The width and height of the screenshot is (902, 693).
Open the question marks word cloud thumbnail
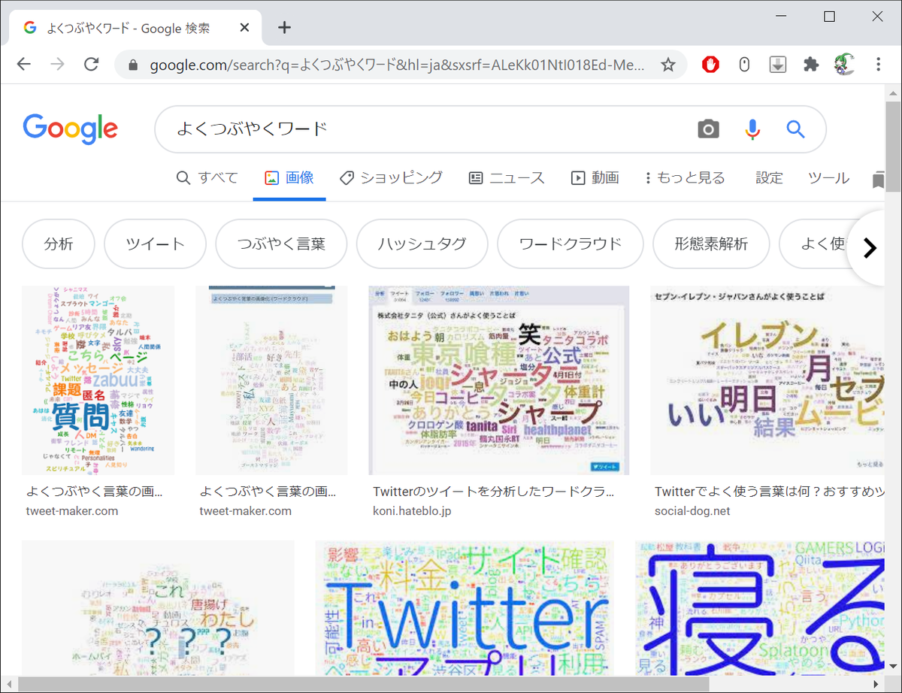tap(158, 607)
